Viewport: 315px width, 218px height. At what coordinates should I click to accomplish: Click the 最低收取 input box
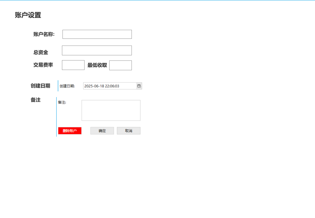coord(120,65)
